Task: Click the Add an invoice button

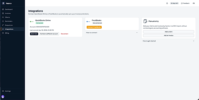Action: tap(169, 36)
